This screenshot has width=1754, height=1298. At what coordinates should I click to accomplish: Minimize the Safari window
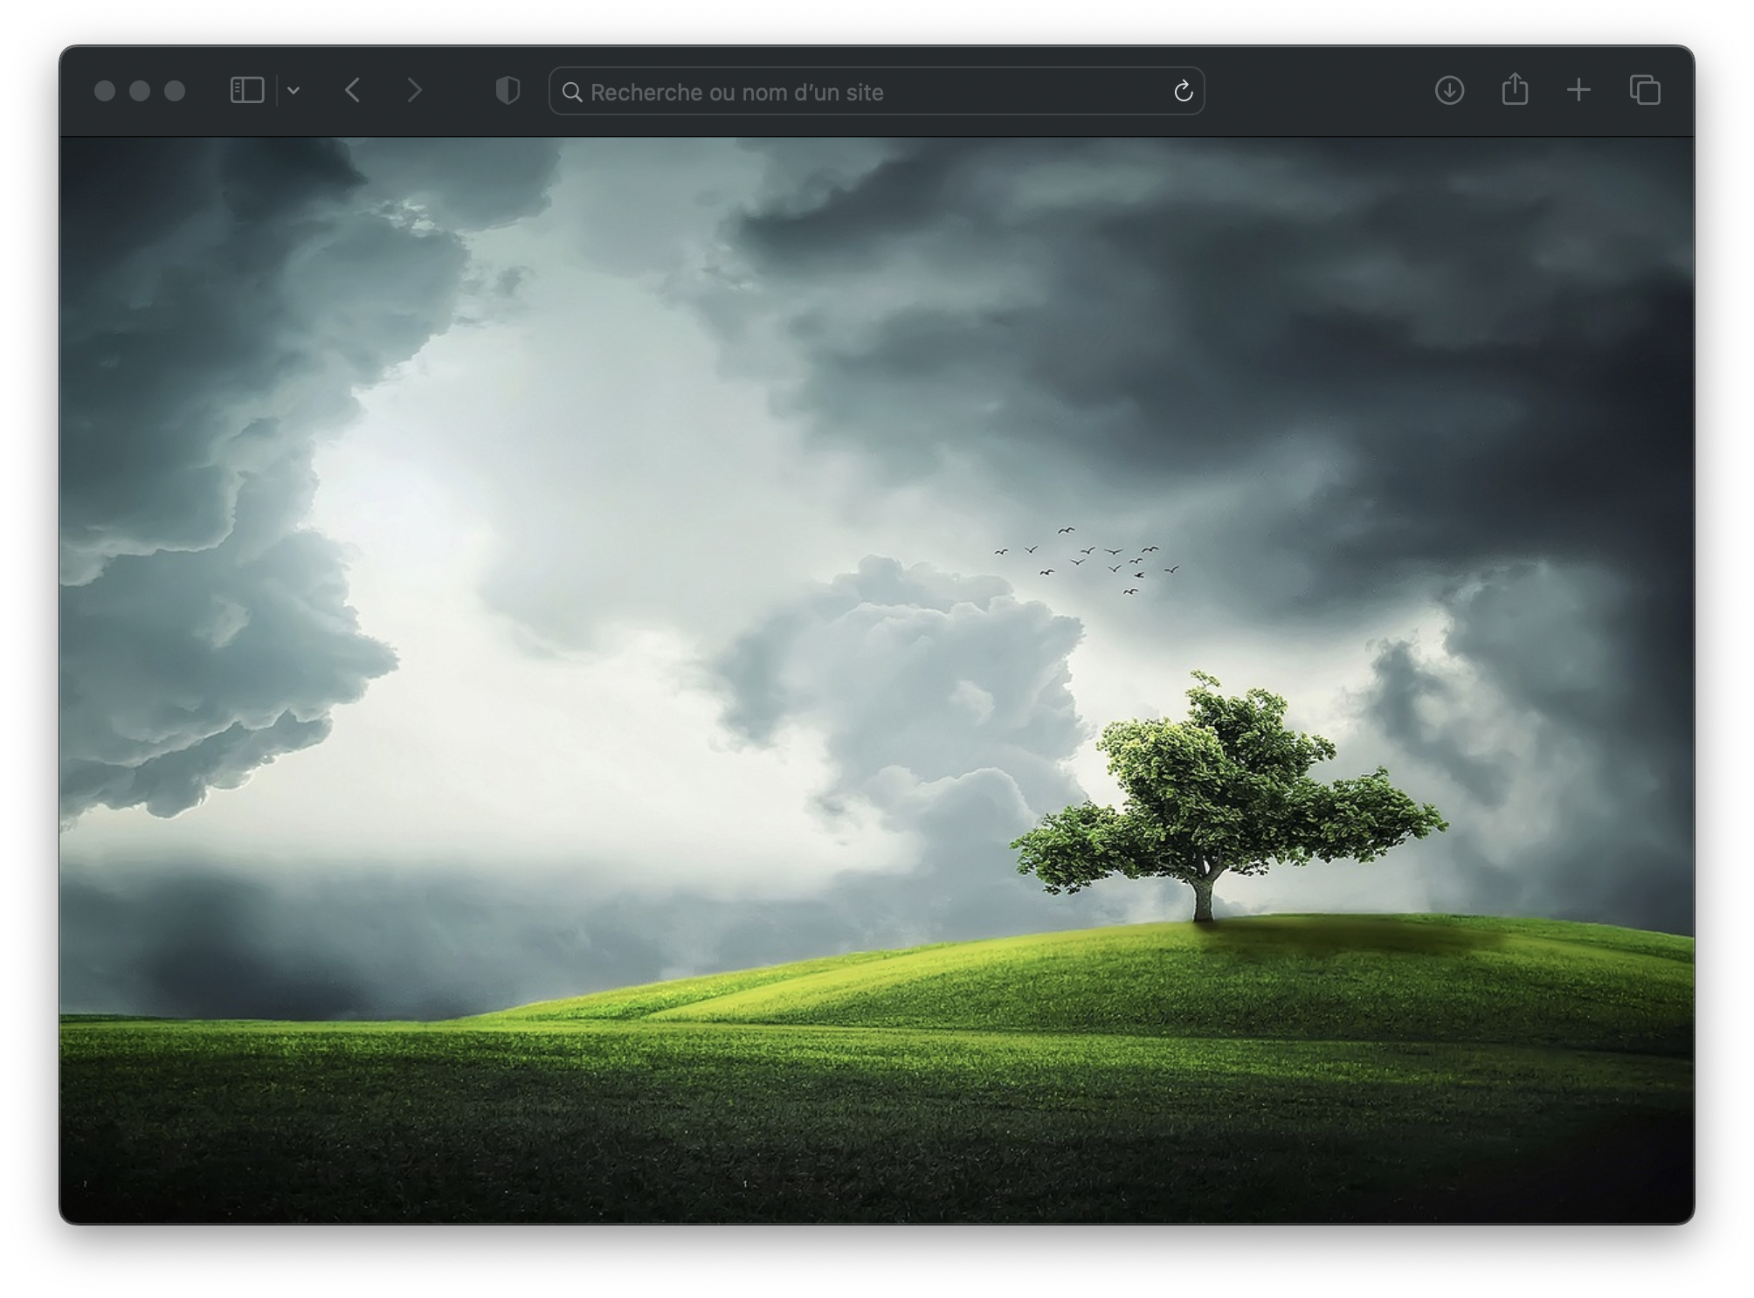click(x=140, y=91)
